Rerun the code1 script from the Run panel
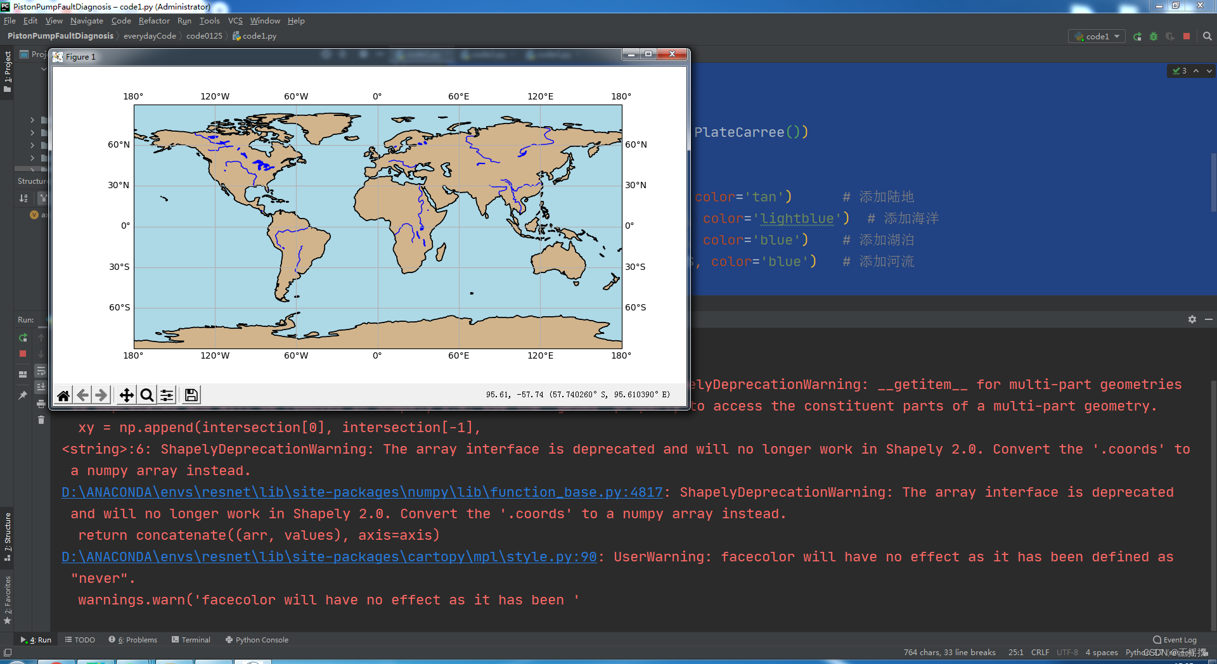This screenshot has height=664, width=1217. point(22,338)
